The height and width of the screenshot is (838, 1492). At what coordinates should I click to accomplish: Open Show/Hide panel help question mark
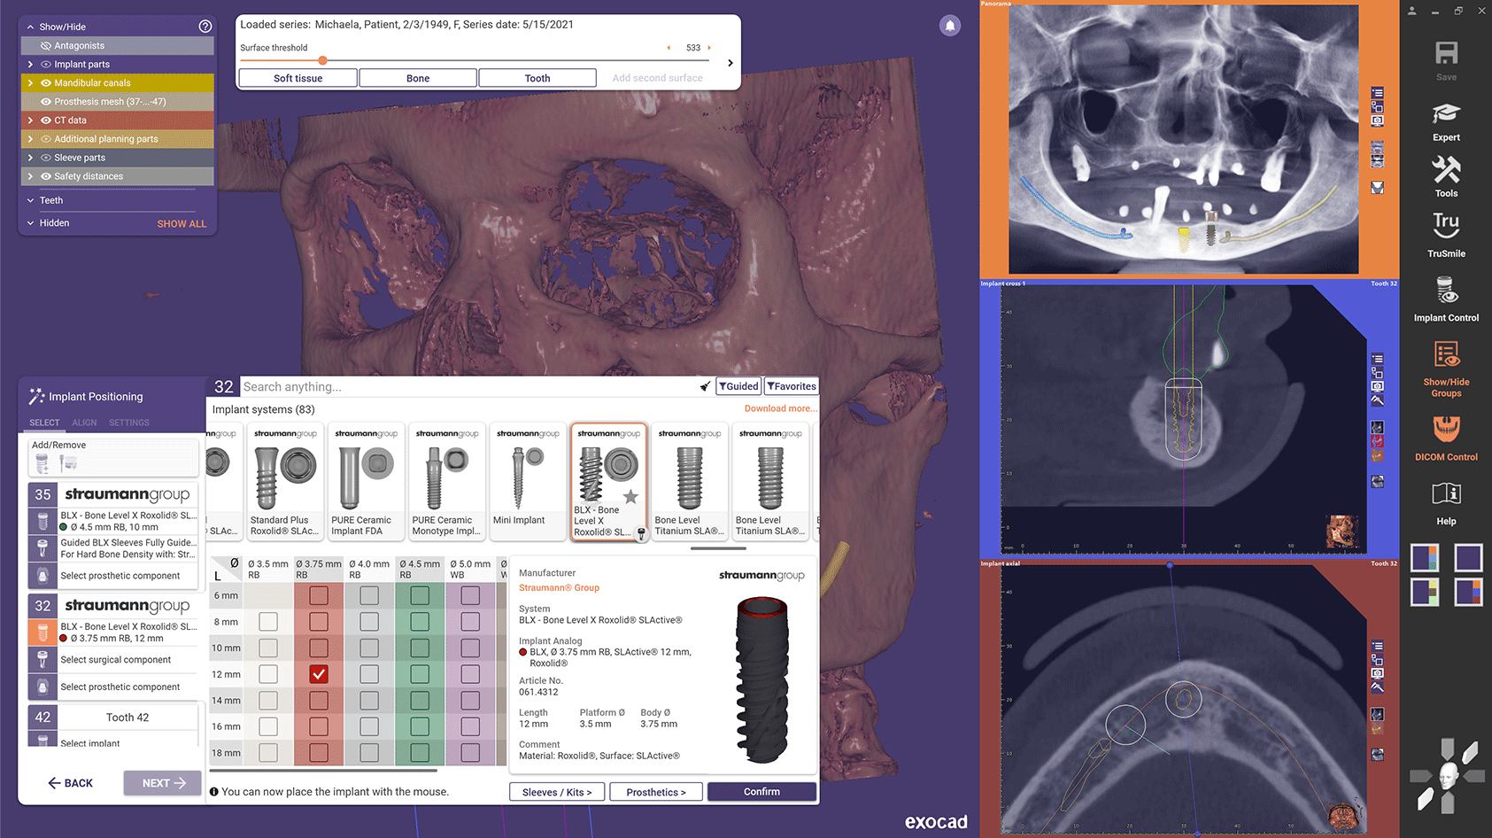click(x=205, y=27)
